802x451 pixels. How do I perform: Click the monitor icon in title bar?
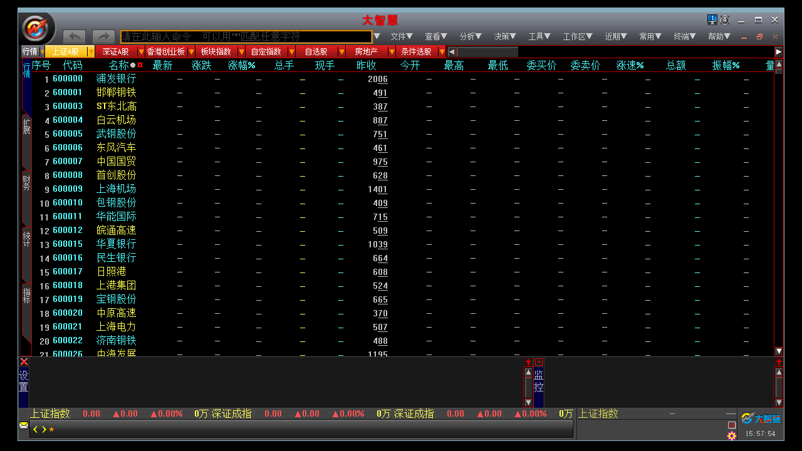[x=712, y=19]
